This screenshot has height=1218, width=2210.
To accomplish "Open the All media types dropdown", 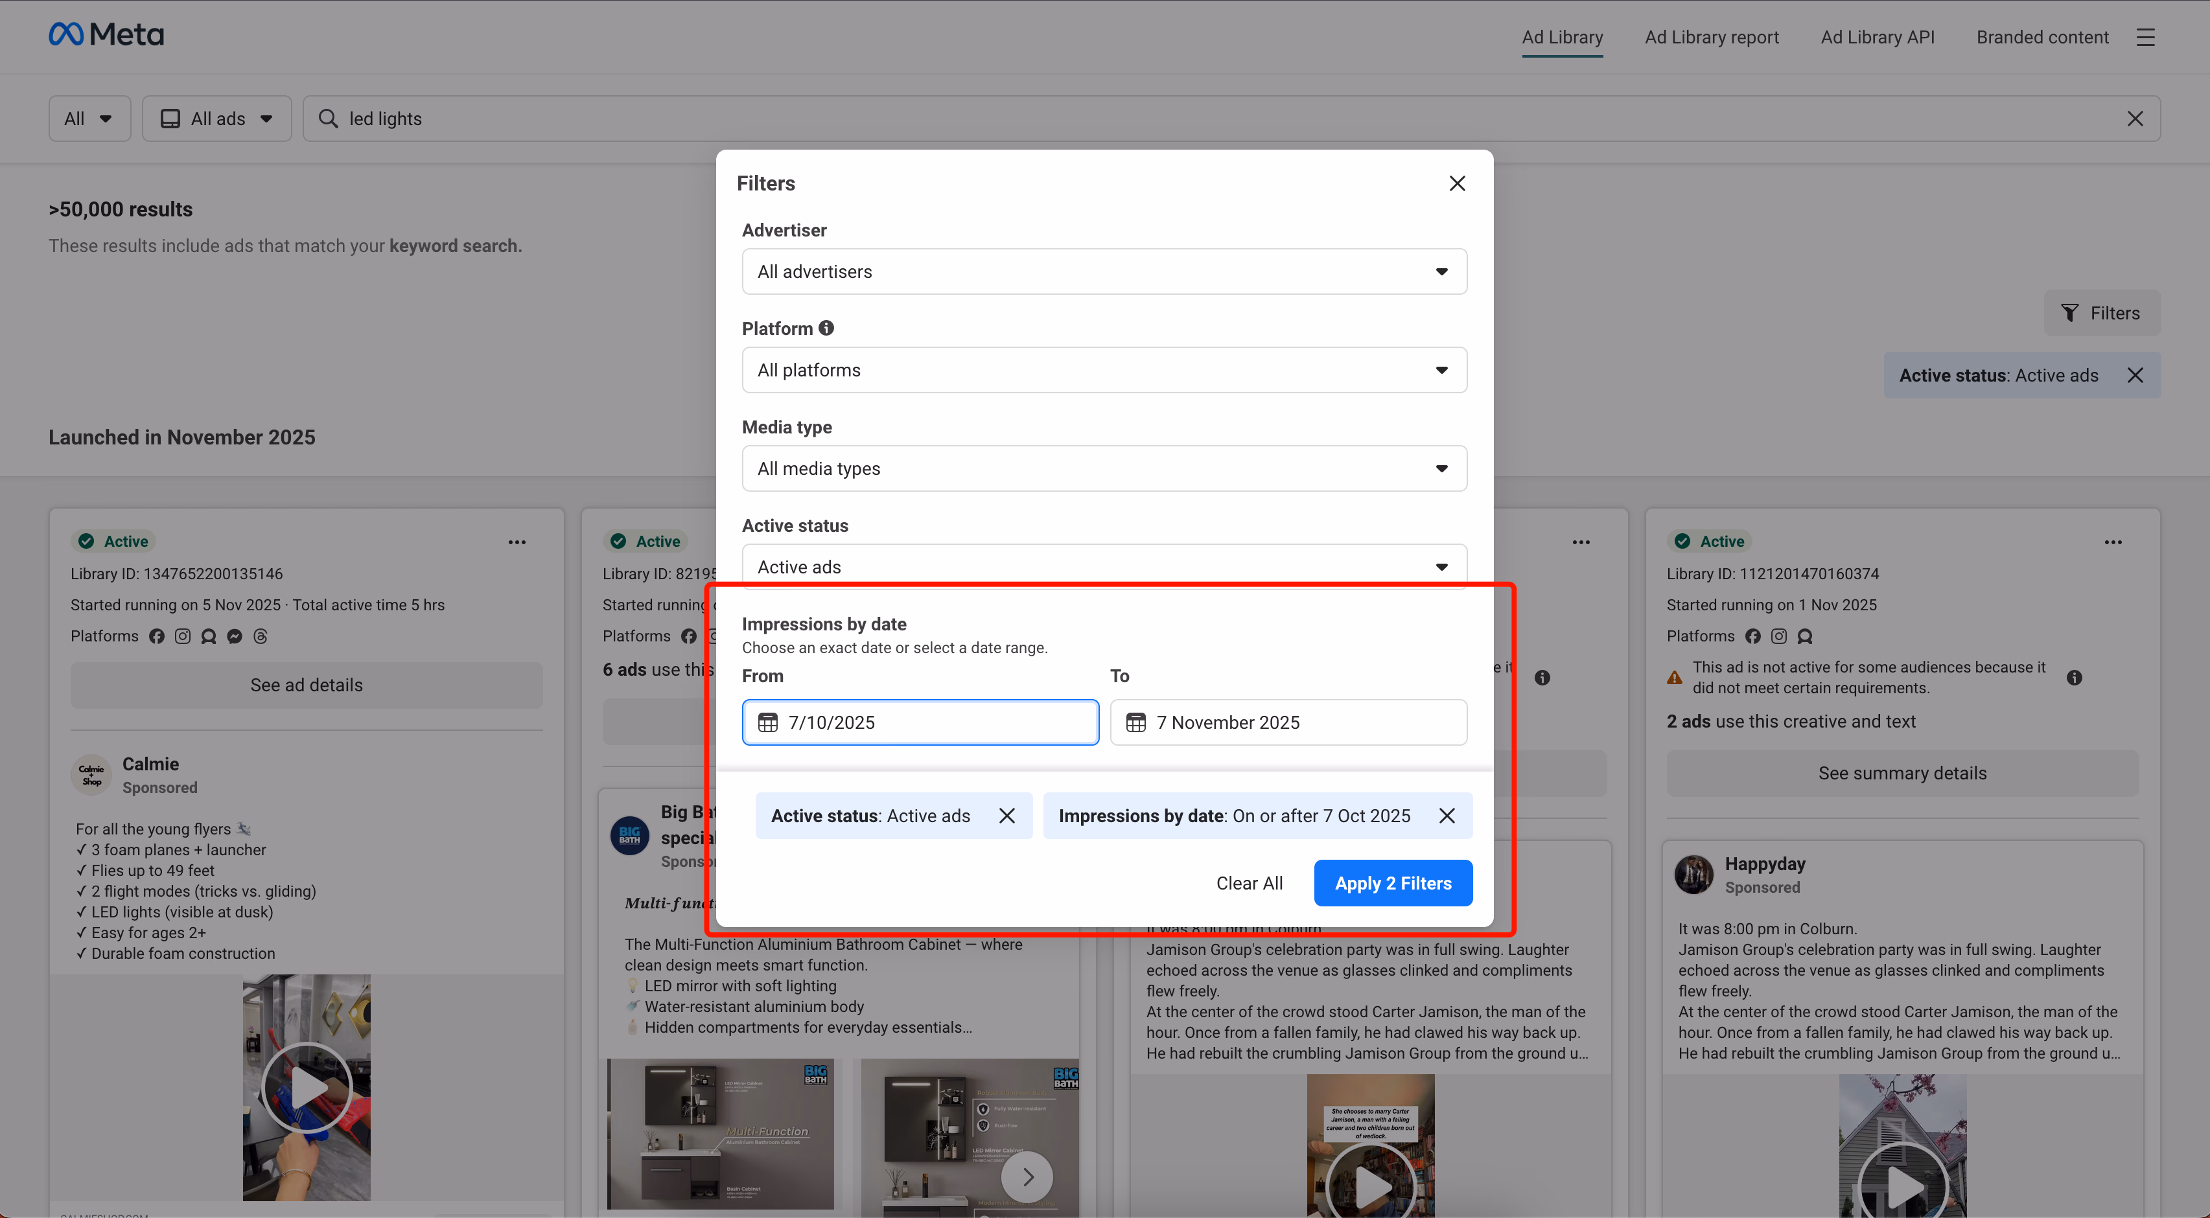I will (1103, 468).
